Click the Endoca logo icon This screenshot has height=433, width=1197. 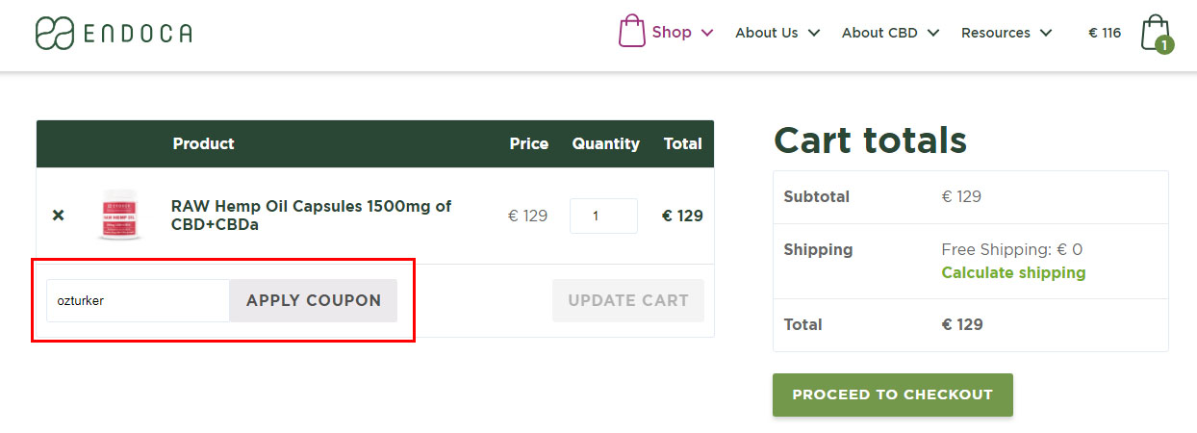tap(55, 33)
